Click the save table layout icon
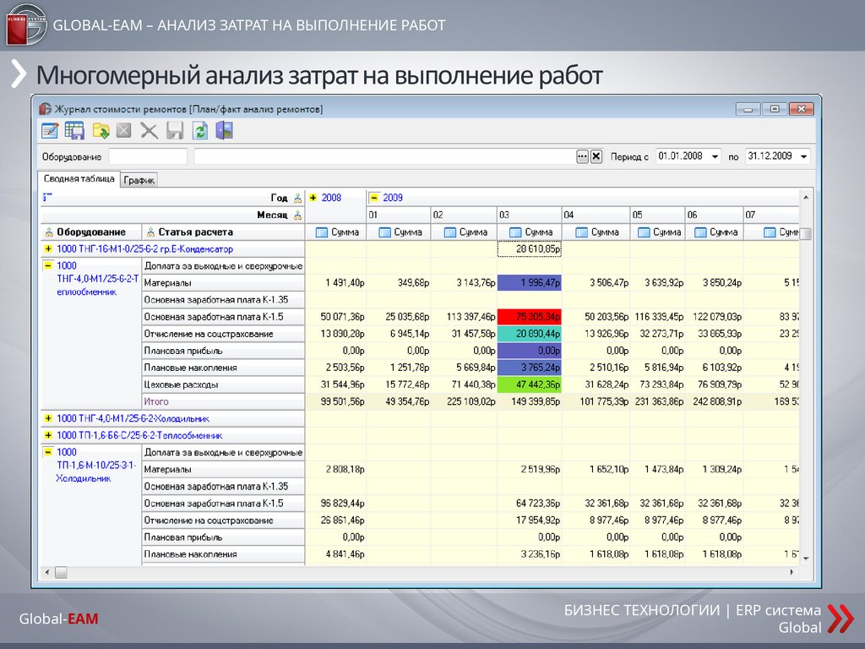The image size is (865, 649). tap(74, 130)
